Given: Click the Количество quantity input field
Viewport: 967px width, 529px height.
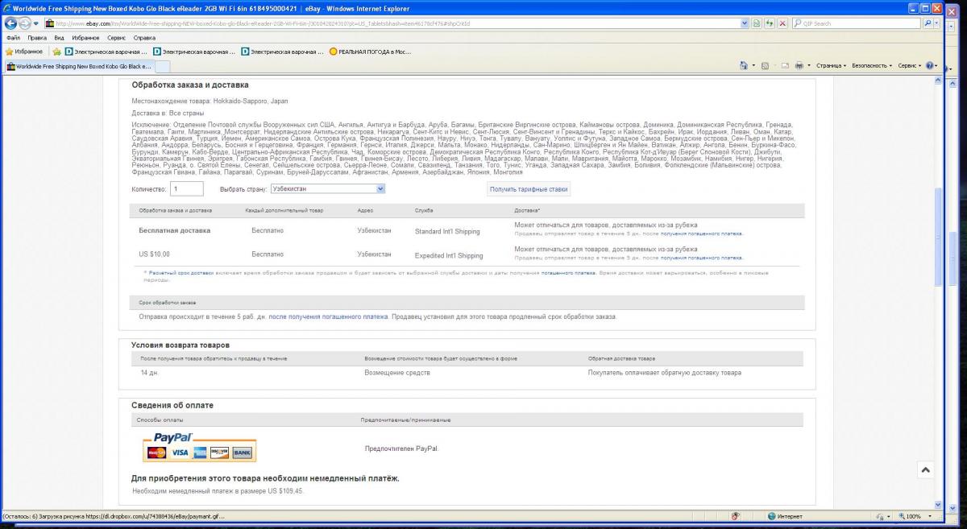Looking at the screenshot, I should (x=186, y=188).
